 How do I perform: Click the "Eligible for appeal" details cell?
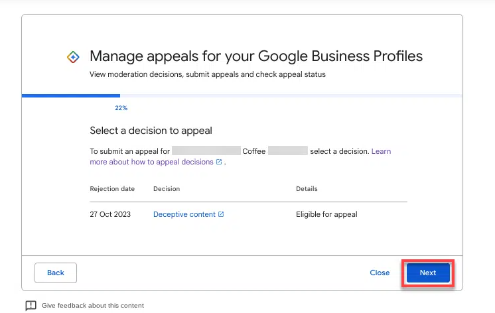click(x=326, y=214)
